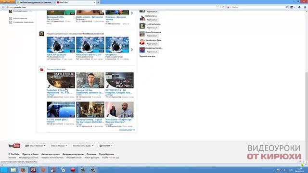This screenshot has width=308, height=173.
Task: Click the Конфиденциальность footer link
Action: click(x=29, y=158)
